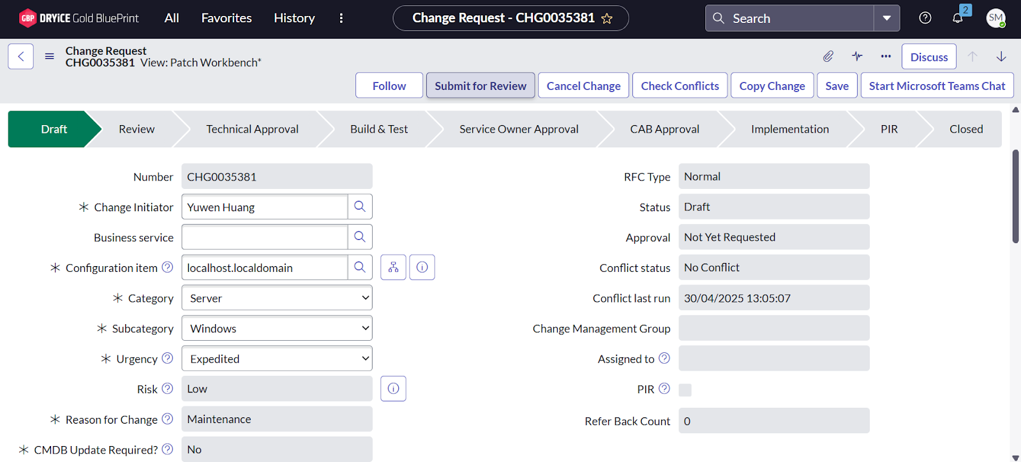Open the Favorites menu
This screenshot has height=462, width=1021.
pyautogui.click(x=227, y=18)
